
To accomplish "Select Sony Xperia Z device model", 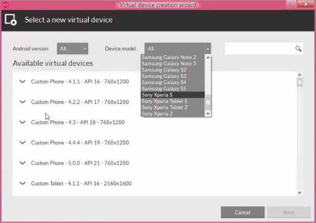I will [x=173, y=114].
